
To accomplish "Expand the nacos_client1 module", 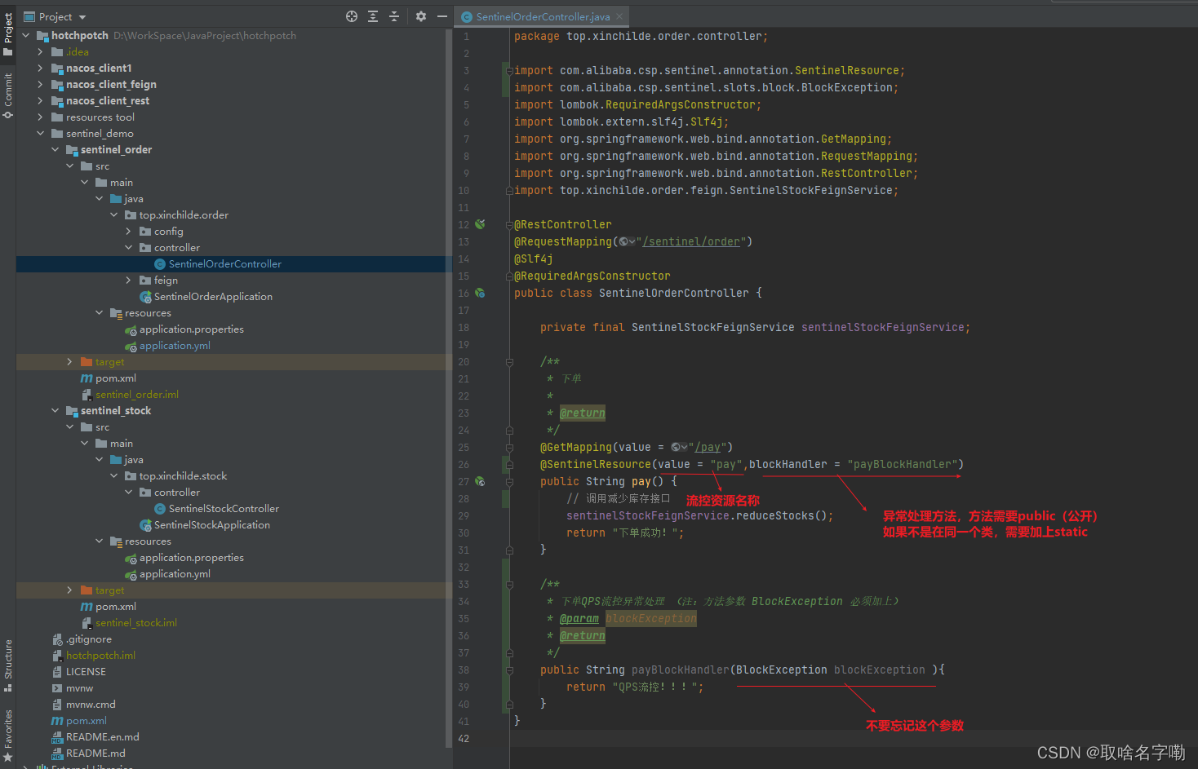I will click(40, 69).
